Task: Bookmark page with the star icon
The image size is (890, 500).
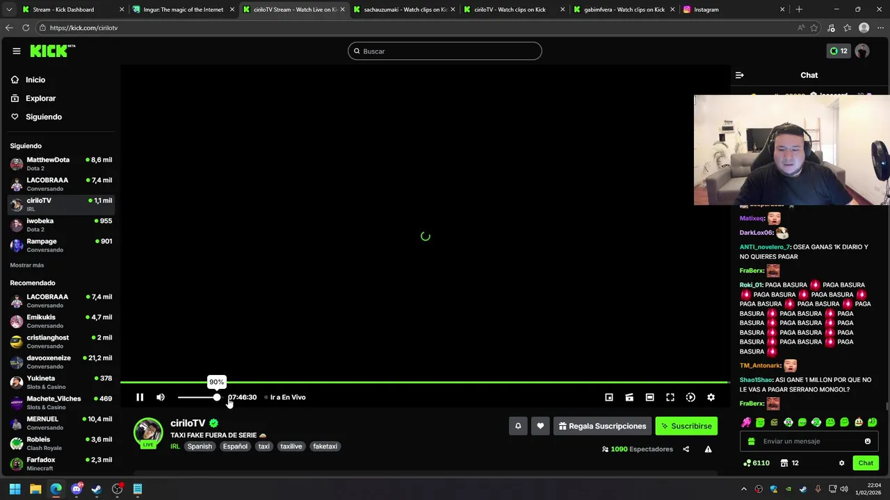Action: [x=814, y=28]
